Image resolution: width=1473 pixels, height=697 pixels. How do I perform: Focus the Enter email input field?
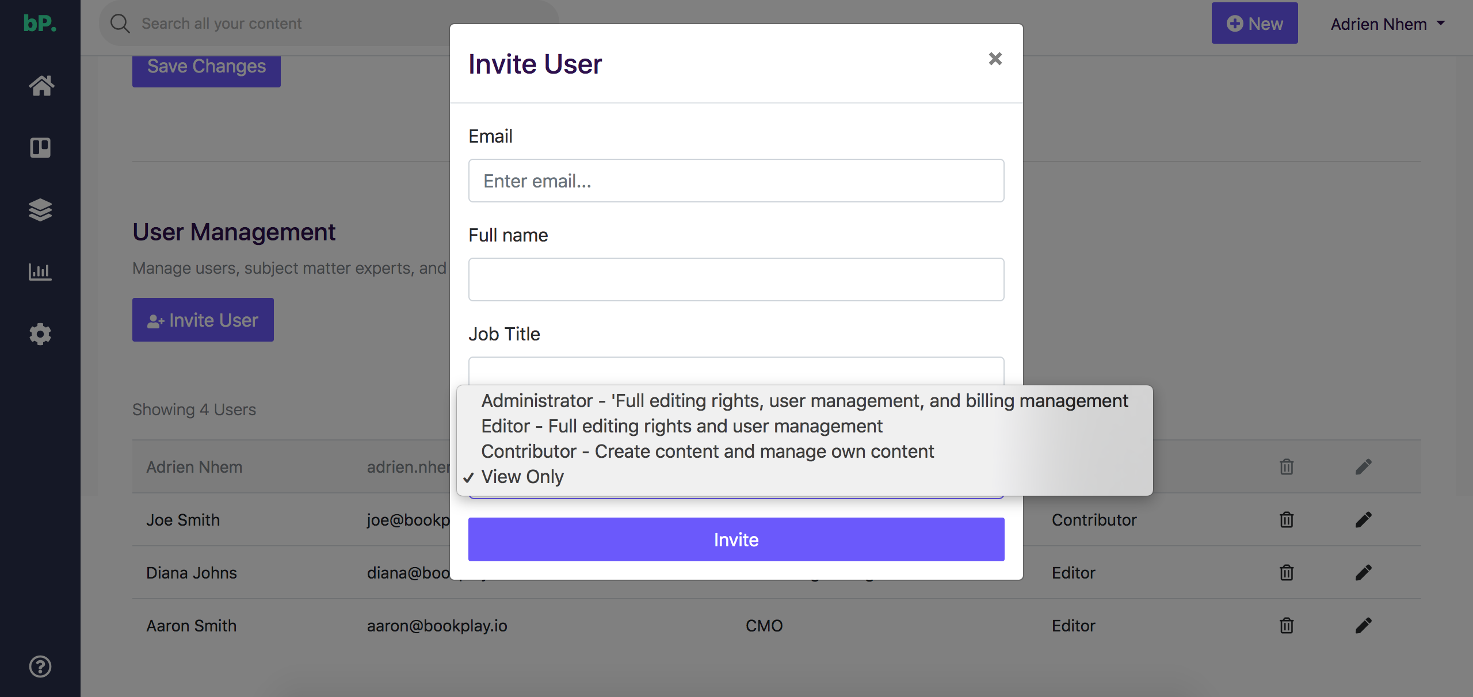736,181
